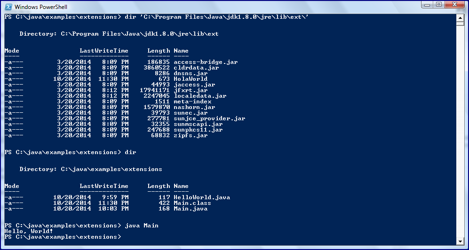469x250 pixels.
Task: Click the PowerShell icon in title bar
Action: point(8,7)
